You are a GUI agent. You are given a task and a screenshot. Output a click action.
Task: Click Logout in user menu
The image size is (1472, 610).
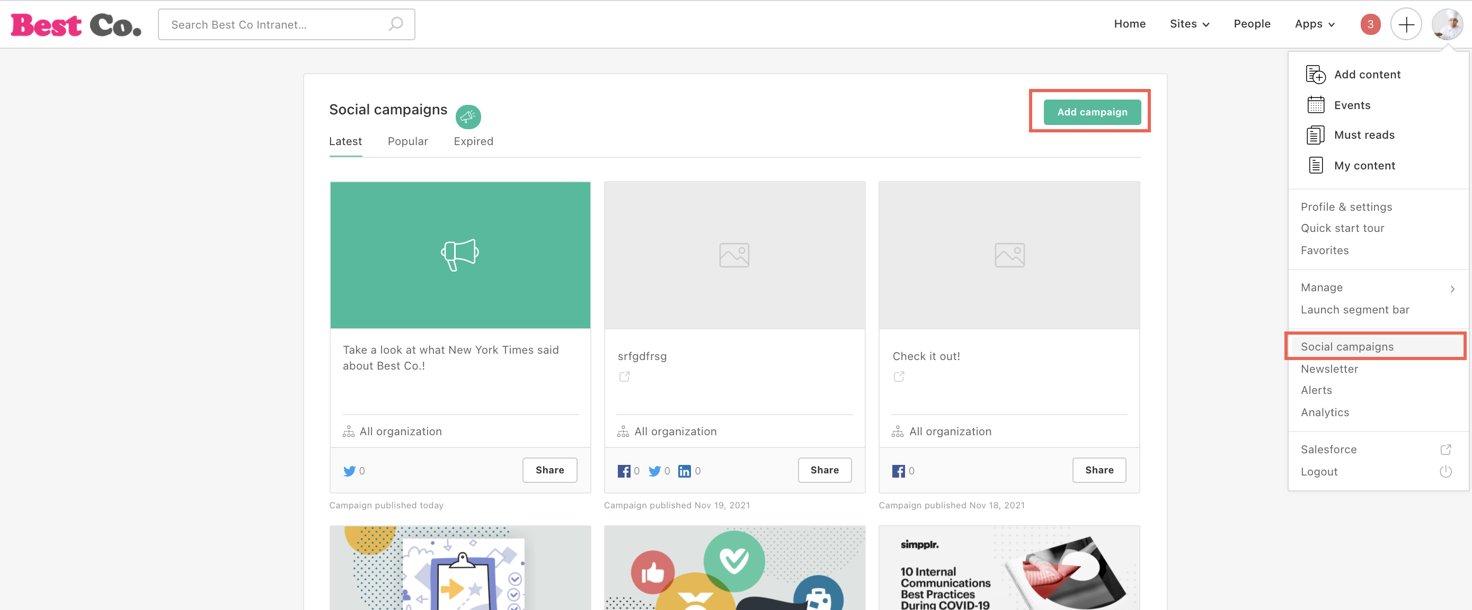(x=1319, y=472)
